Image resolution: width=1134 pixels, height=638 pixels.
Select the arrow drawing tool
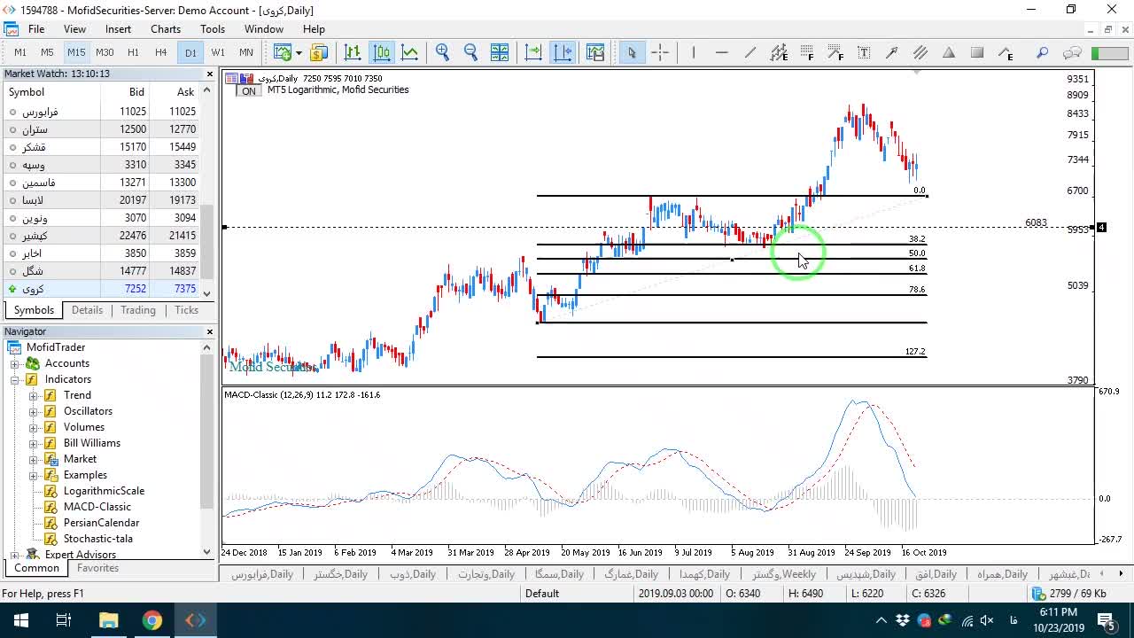pyautogui.click(x=892, y=52)
